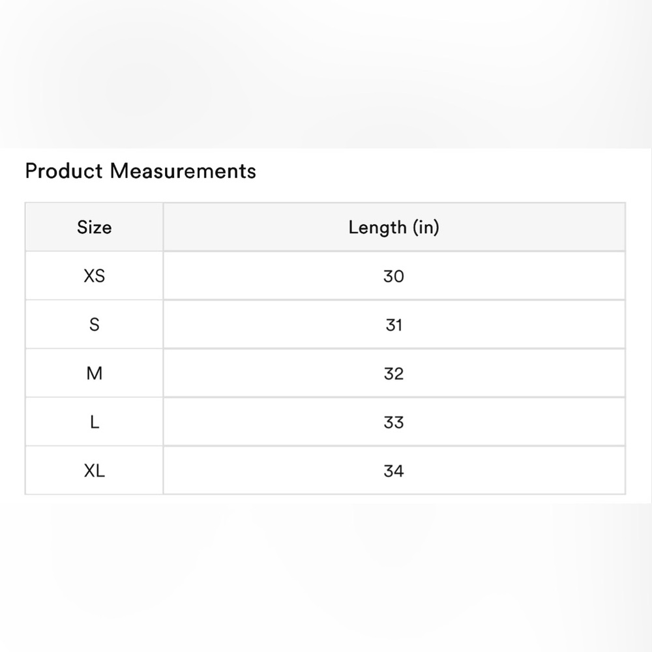Click the word Measurements in the heading

click(x=183, y=171)
